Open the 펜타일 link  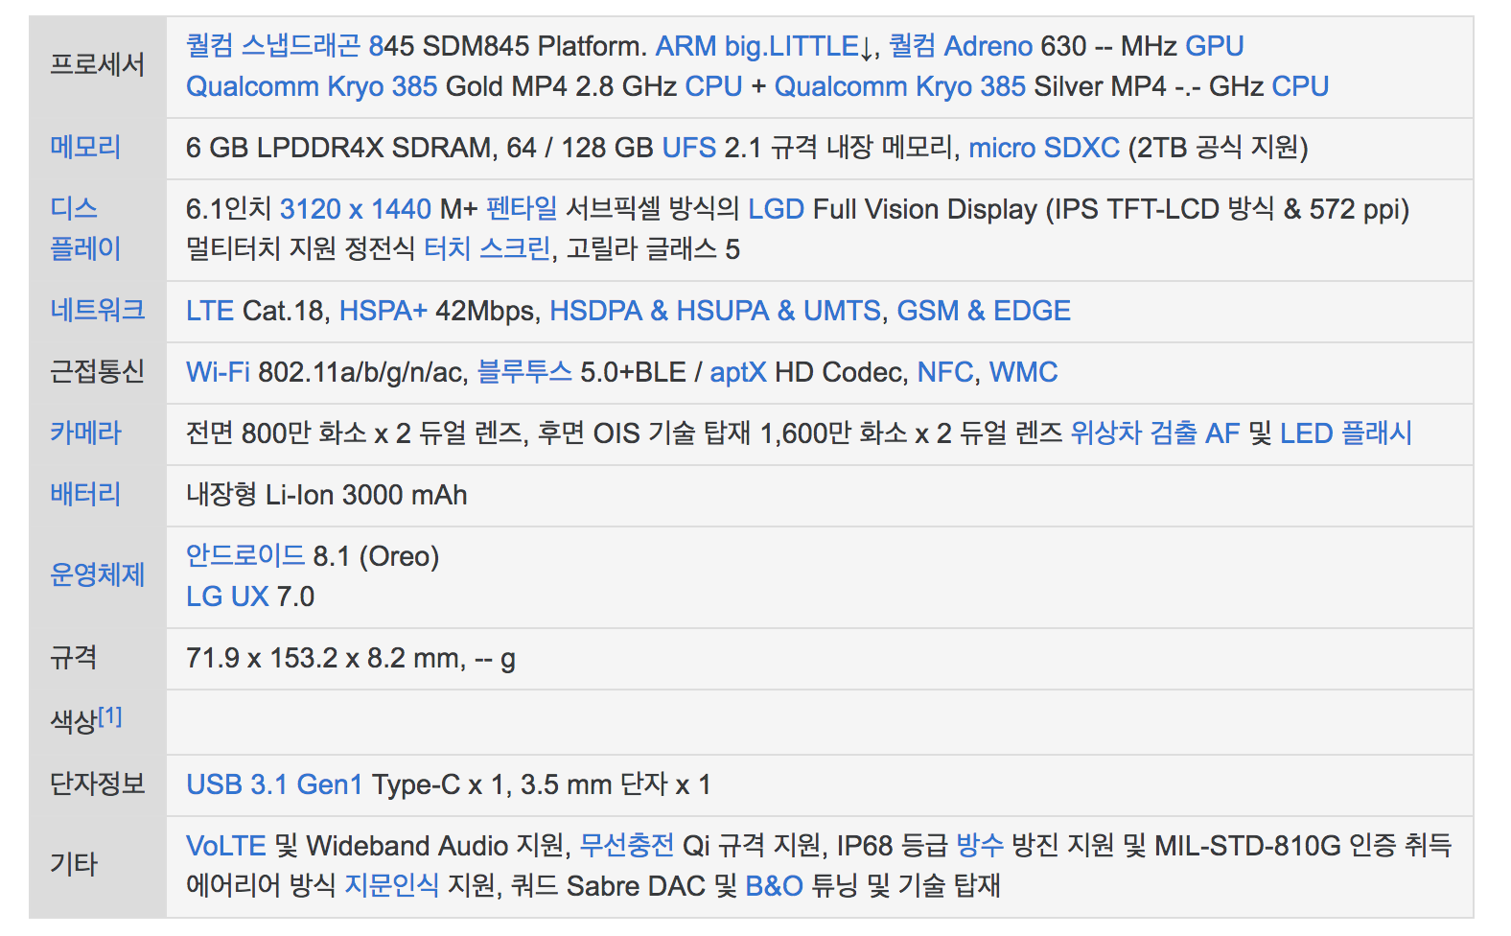click(522, 209)
